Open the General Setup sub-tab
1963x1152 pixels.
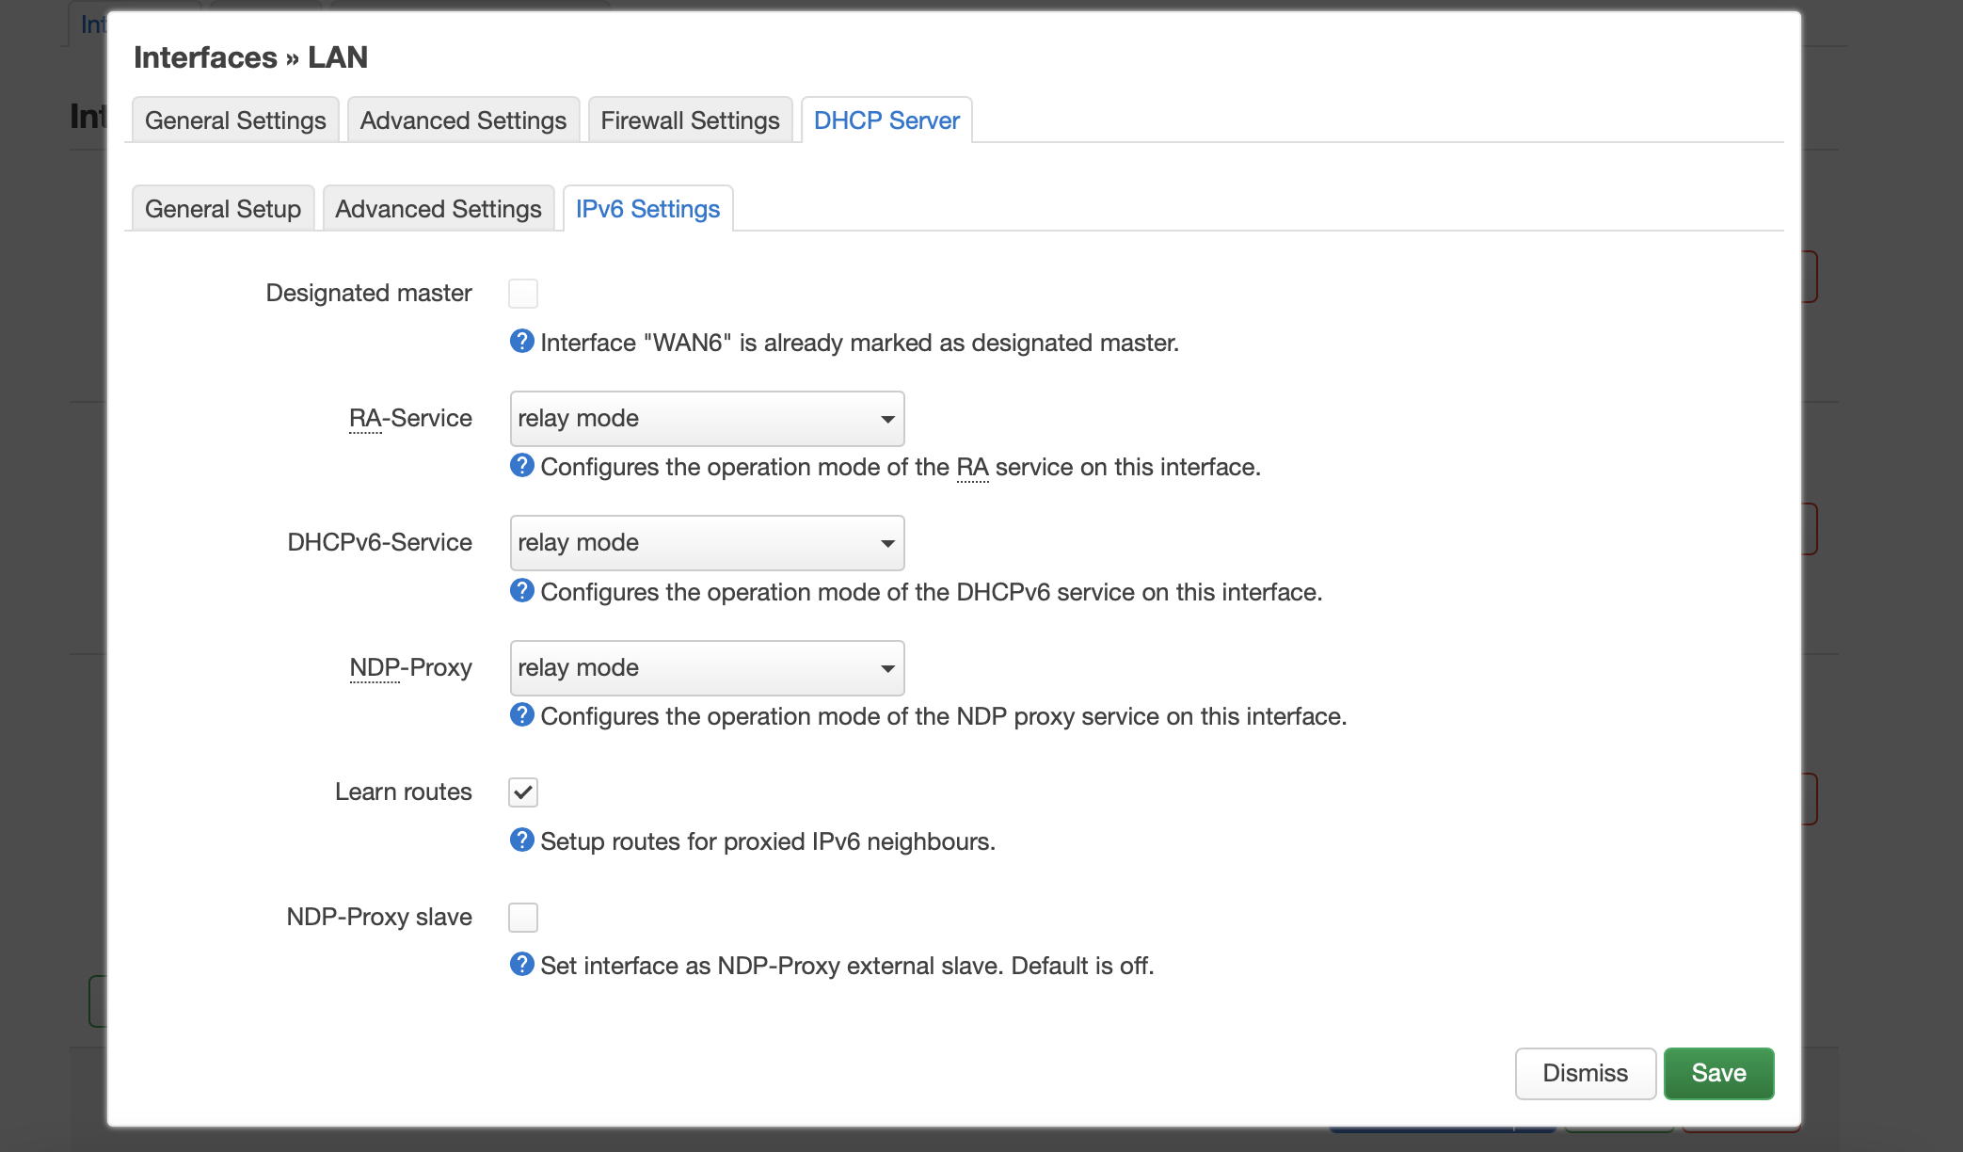coord(223,209)
